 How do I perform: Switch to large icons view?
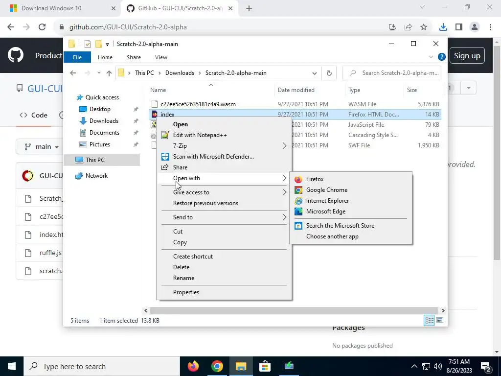[440, 320]
